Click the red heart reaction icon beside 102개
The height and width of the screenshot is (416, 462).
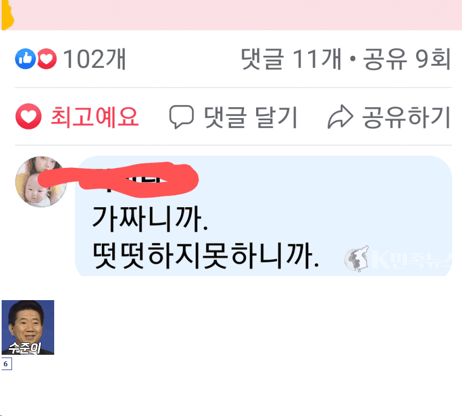point(47,59)
